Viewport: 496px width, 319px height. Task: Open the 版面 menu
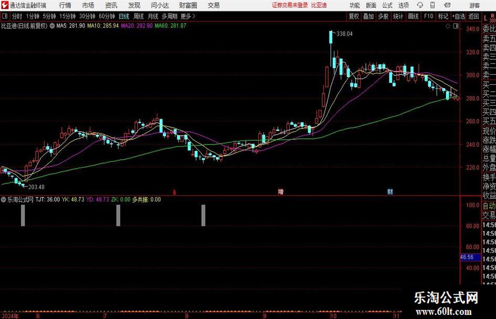pos(371,5)
